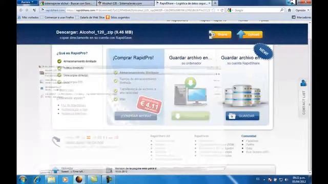Click the volume speaker tray icon
This screenshot has height=184, width=328.
click(x=286, y=179)
